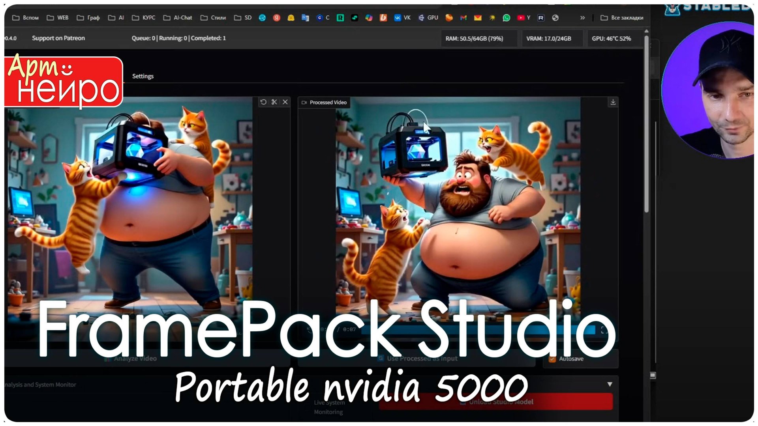Viewport: 758px width, 426px height.
Task: Download the processed video
Action: pyautogui.click(x=613, y=102)
